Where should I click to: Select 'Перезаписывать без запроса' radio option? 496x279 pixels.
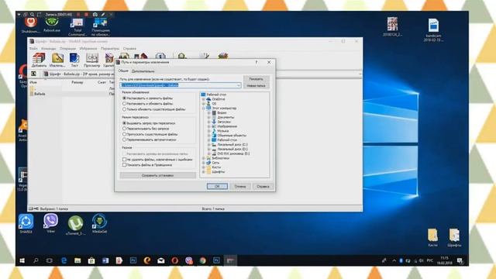124,129
